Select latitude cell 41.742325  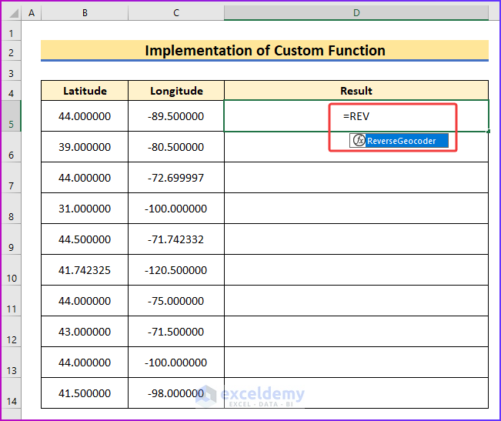pyautogui.click(x=85, y=270)
